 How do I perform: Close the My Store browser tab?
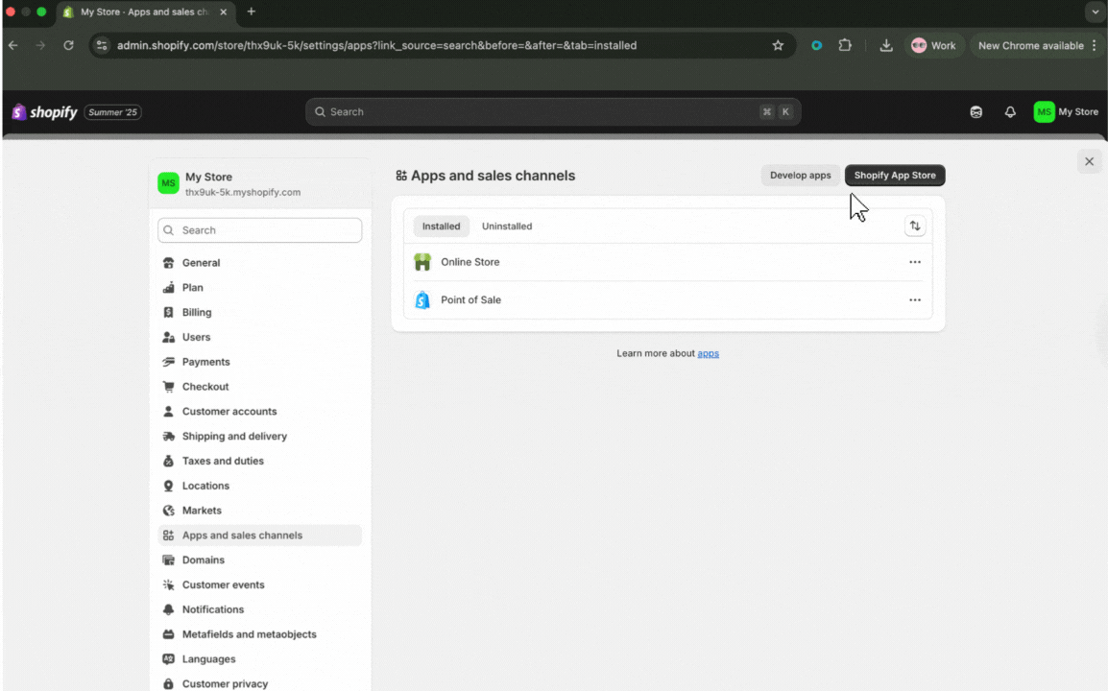click(x=224, y=12)
